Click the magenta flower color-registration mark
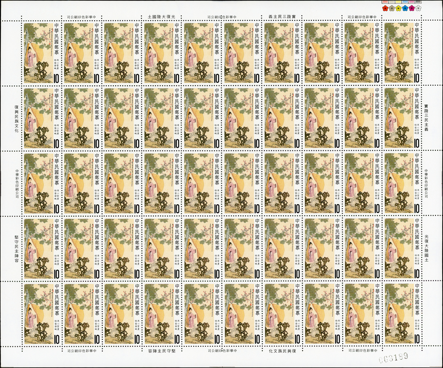Viewport: 443px width, 368px height. pyautogui.click(x=412, y=8)
